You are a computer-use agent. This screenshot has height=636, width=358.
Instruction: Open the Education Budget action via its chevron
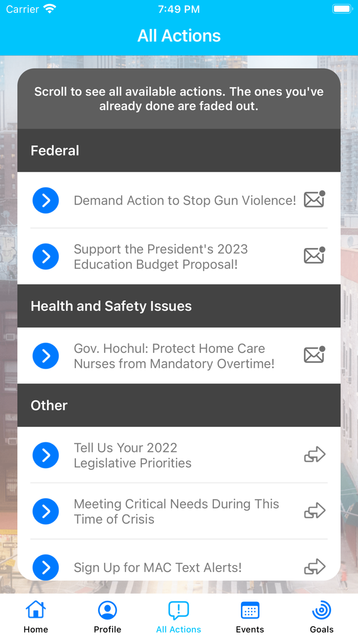pyautogui.click(x=46, y=256)
